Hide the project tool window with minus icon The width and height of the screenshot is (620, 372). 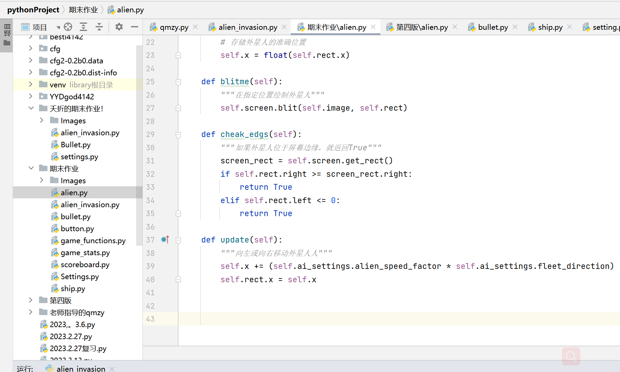point(135,27)
